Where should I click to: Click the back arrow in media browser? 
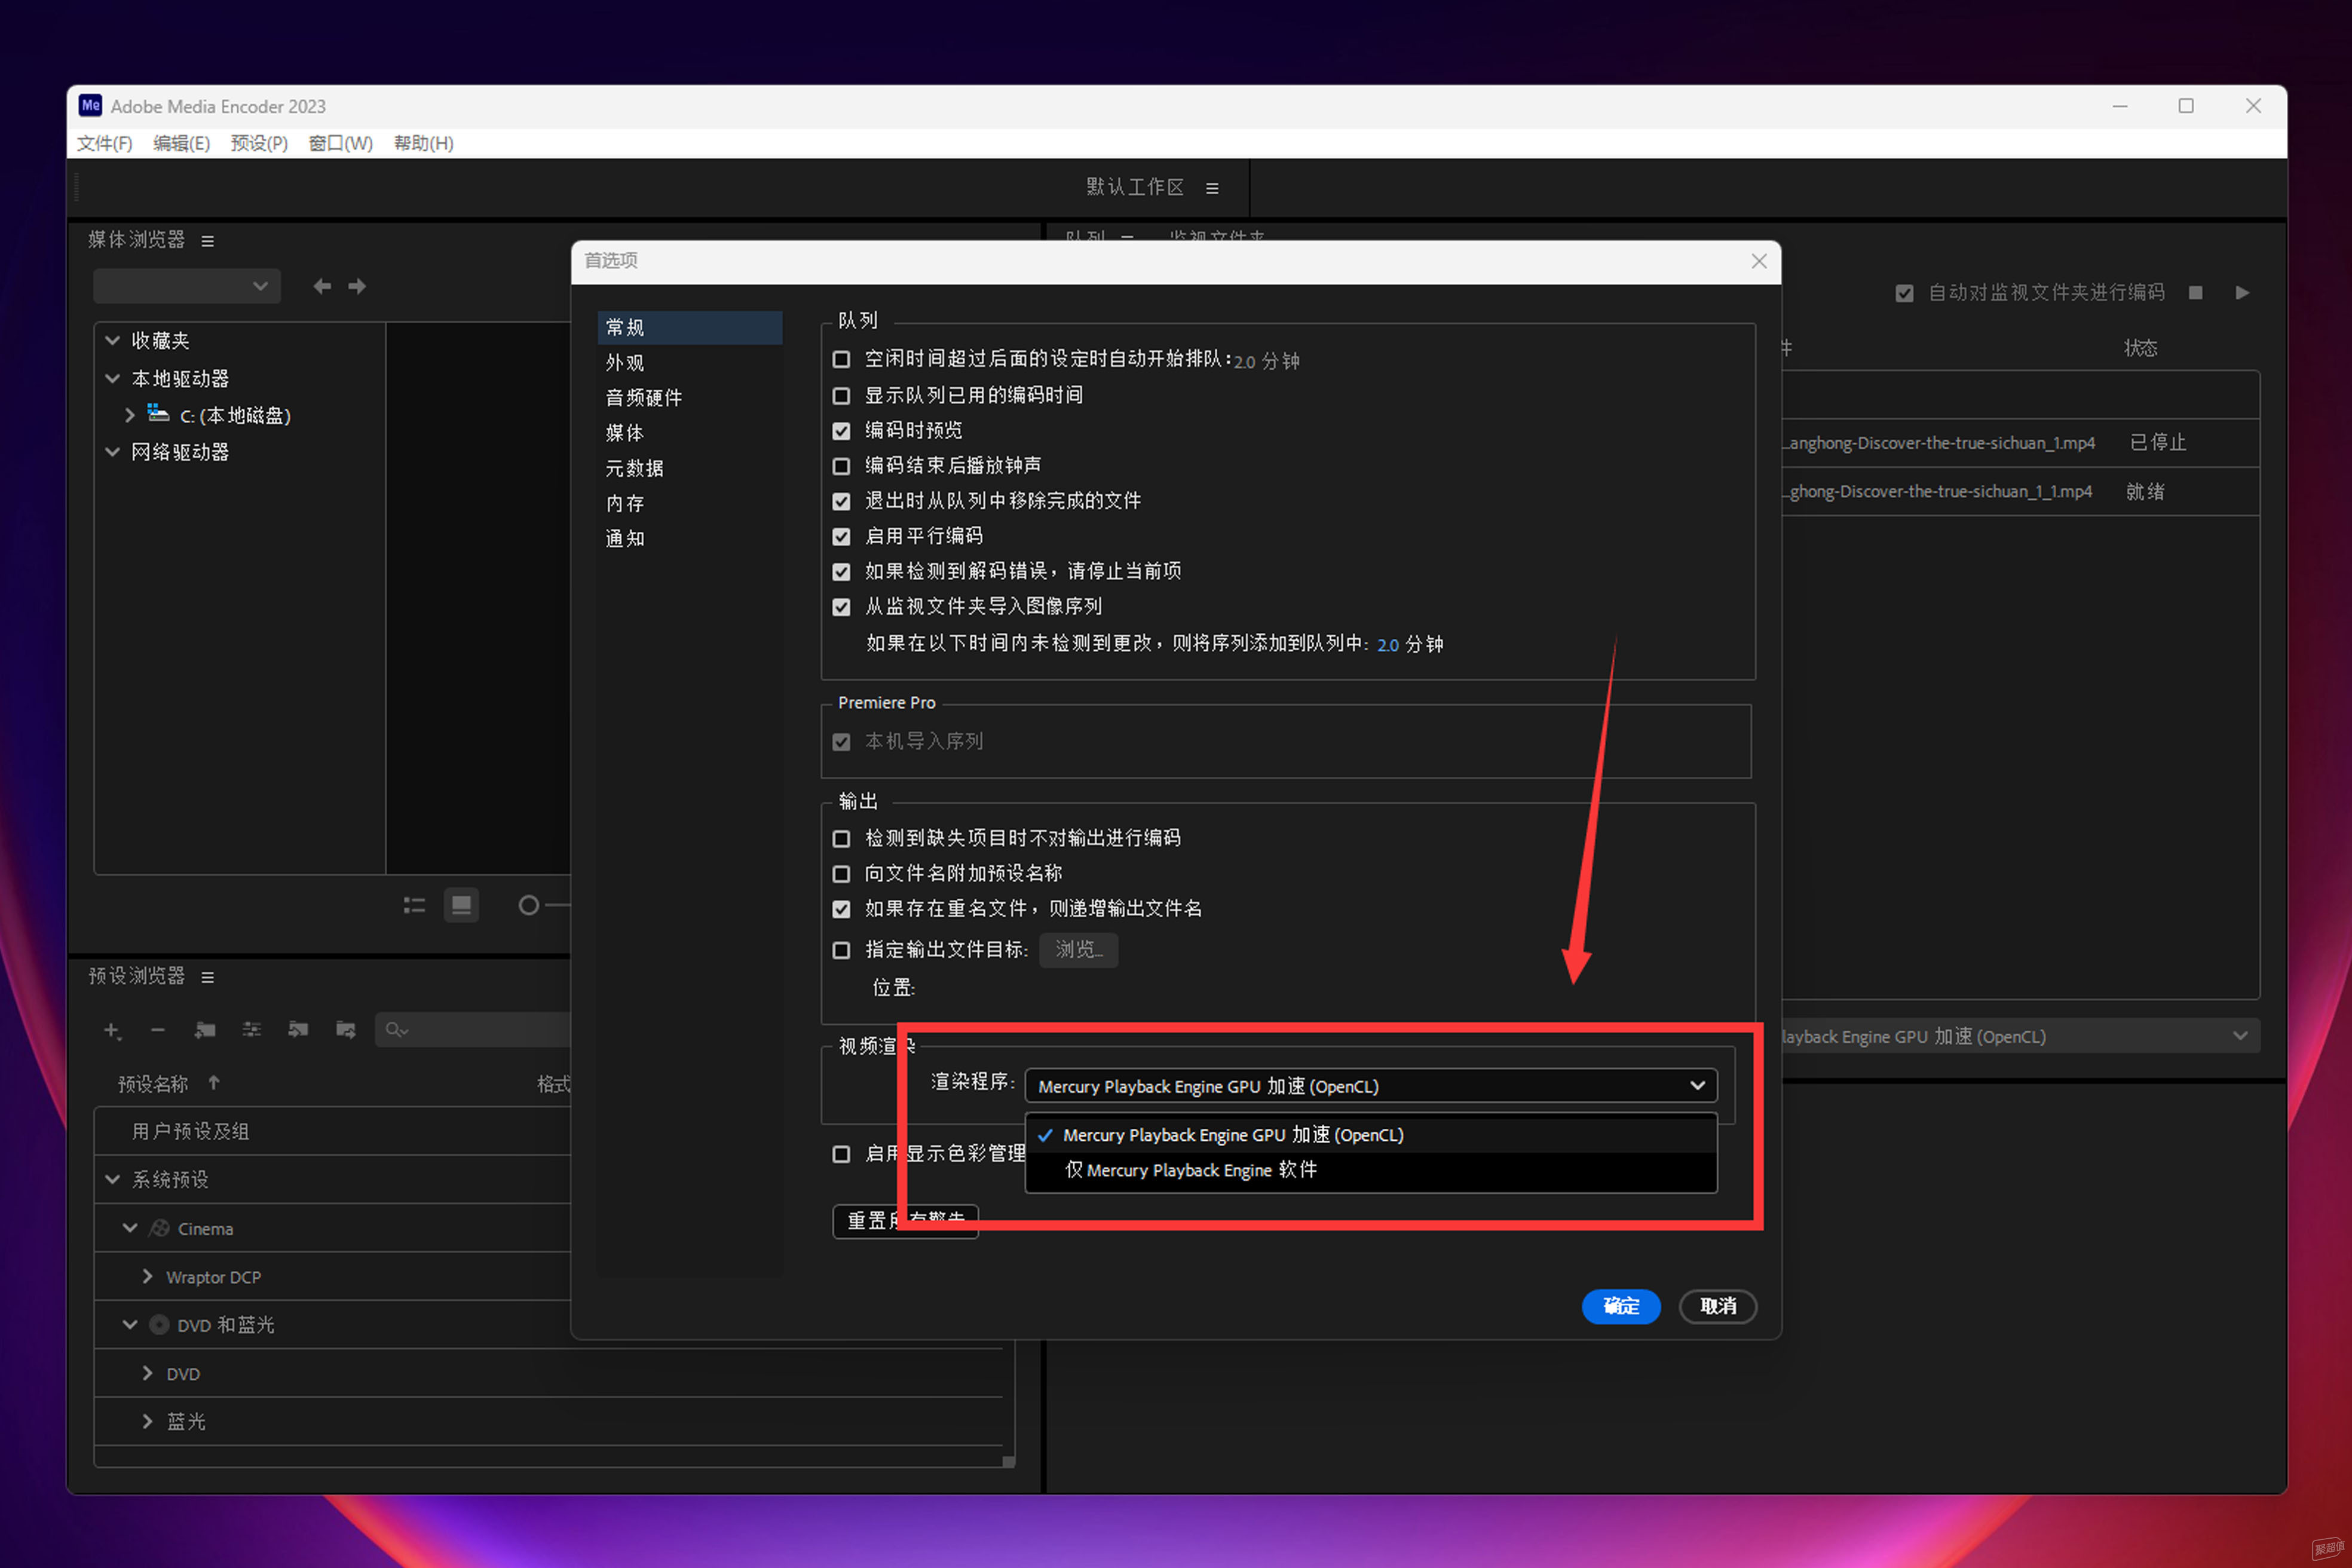[322, 287]
